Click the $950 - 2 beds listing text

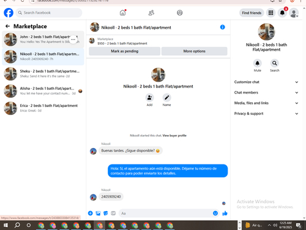click(122, 43)
